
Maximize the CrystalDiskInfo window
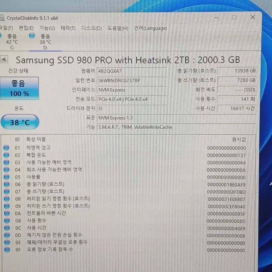click(234, 17)
